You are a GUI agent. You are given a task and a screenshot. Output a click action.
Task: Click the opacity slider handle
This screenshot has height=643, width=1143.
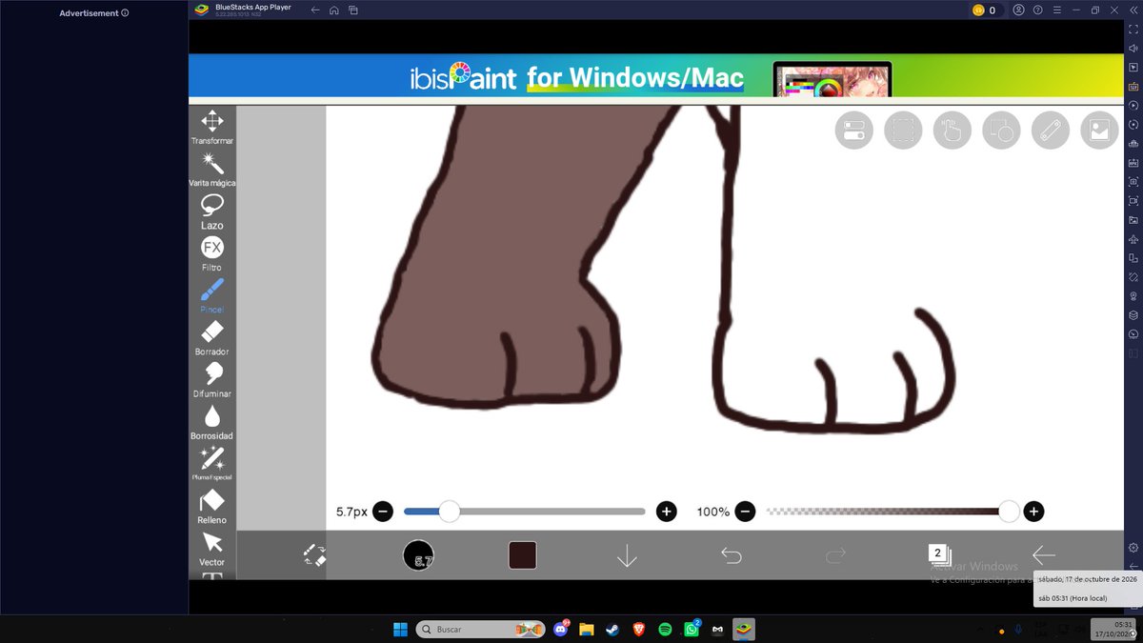click(1009, 512)
